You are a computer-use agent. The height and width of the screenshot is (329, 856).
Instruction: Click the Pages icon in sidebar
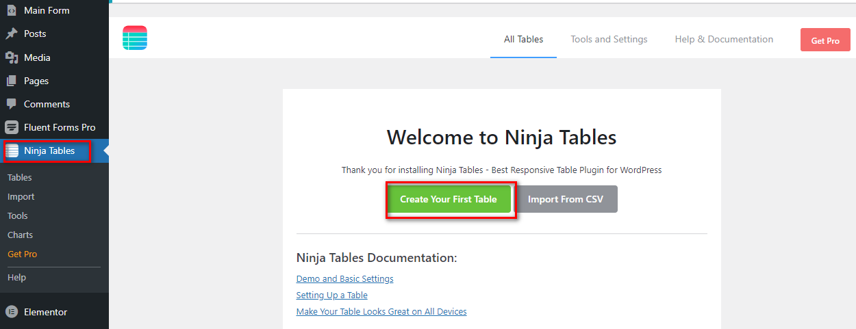[x=12, y=81]
